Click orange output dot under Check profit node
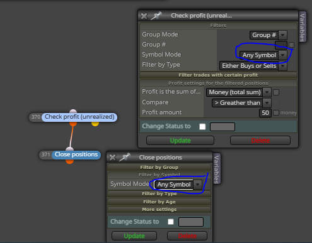 [x=73, y=124]
